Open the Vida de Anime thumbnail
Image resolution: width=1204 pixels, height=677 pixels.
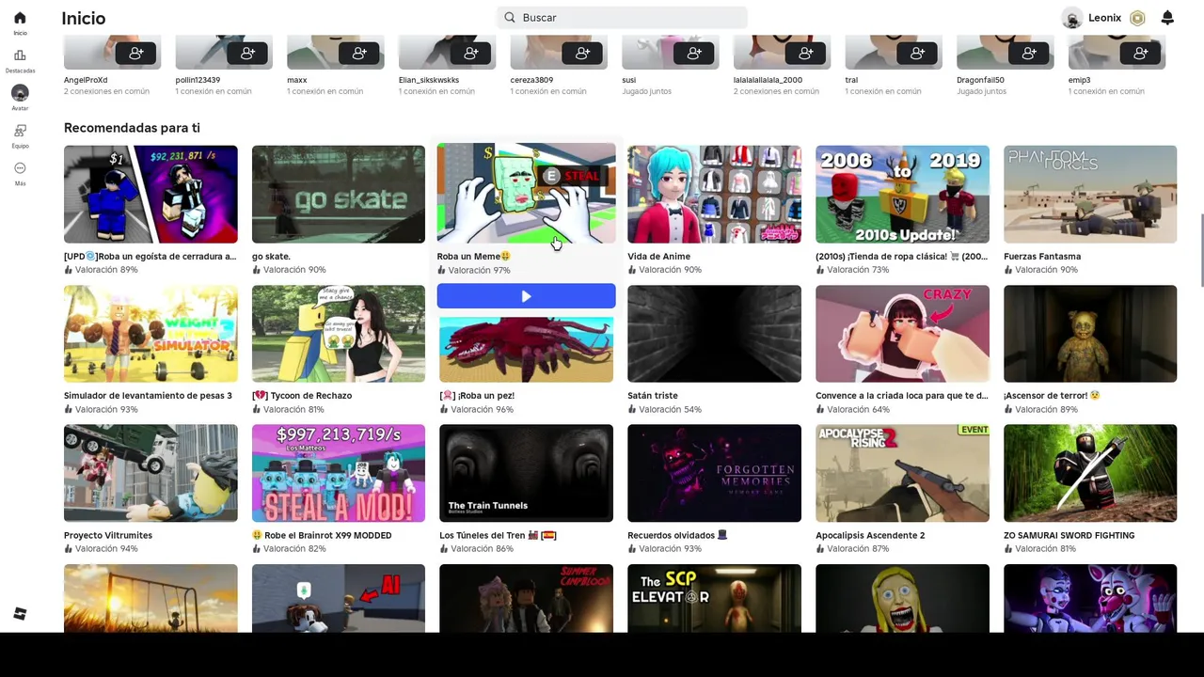tap(714, 194)
